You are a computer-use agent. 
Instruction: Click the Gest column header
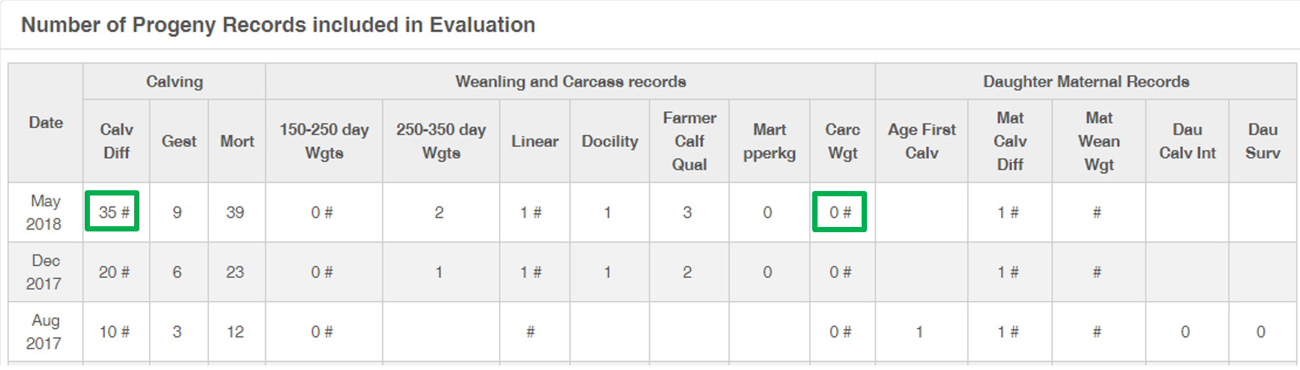click(x=178, y=141)
